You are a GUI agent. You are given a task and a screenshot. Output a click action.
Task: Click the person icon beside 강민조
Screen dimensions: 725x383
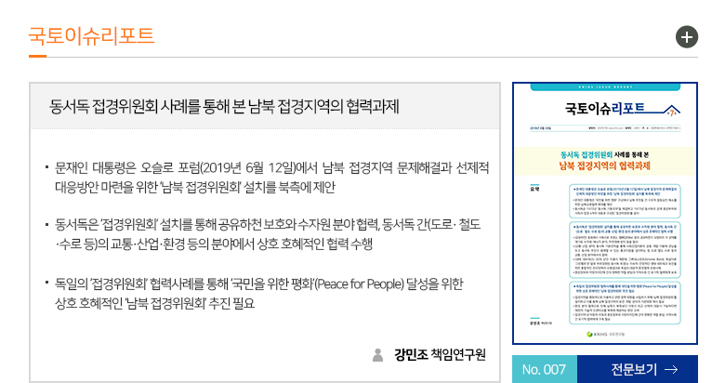tap(377, 355)
